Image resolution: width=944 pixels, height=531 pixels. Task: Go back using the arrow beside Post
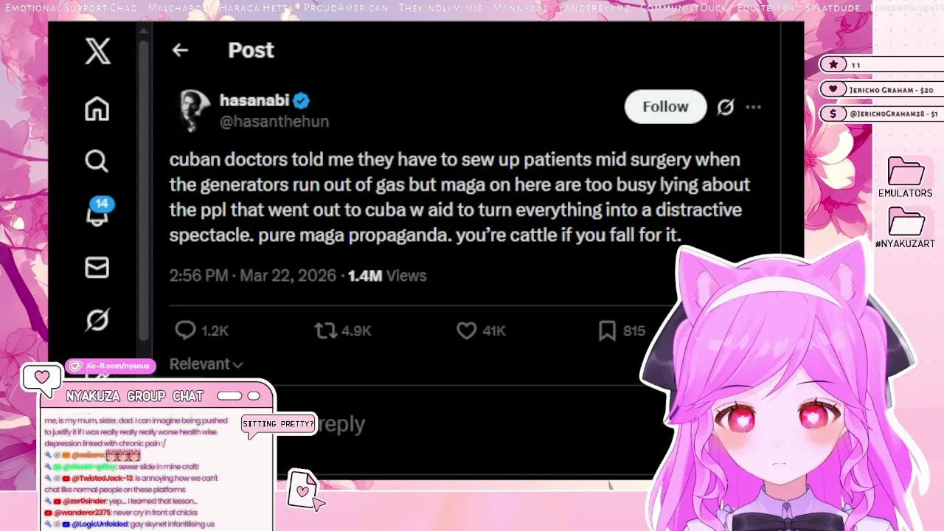coord(180,50)
